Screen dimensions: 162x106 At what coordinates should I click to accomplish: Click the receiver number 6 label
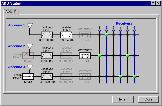point(134,28)
